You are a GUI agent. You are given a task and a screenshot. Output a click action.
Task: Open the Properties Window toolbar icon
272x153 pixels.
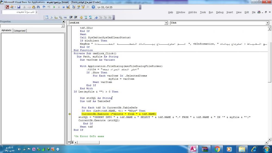(78, 7)
